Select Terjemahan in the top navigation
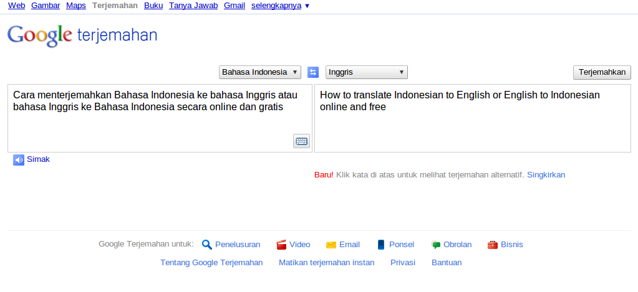638x292 pixels. click(x=115, y=6)
